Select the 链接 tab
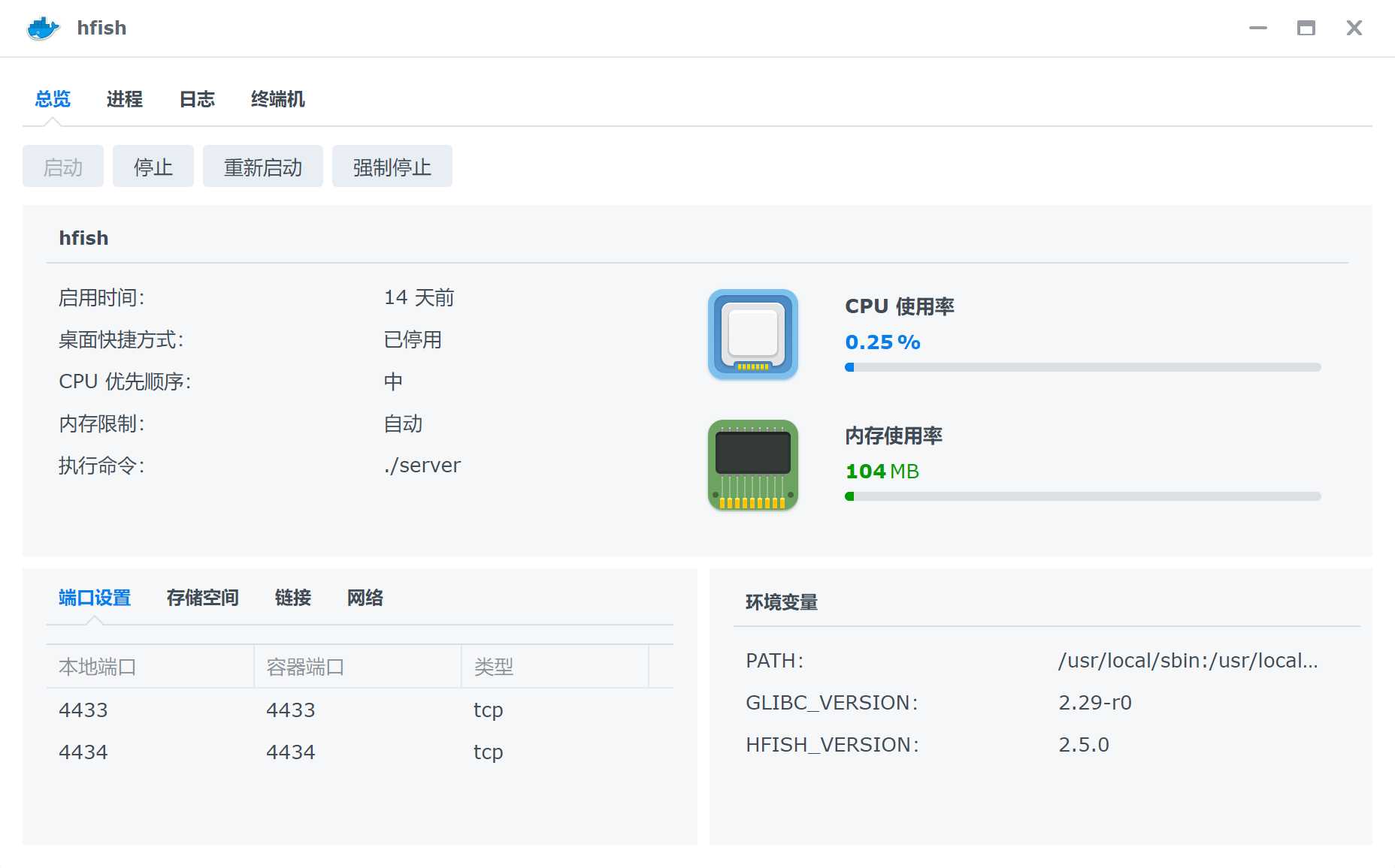This screenshot has height=868, width=1395. click(293, 598)
